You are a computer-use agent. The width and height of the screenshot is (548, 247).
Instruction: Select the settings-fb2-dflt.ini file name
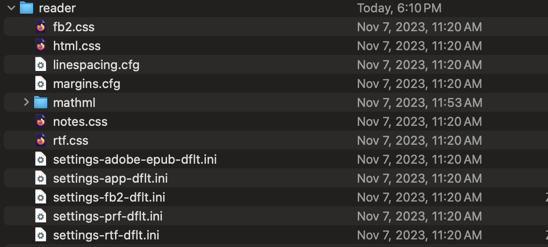point(109,197)
